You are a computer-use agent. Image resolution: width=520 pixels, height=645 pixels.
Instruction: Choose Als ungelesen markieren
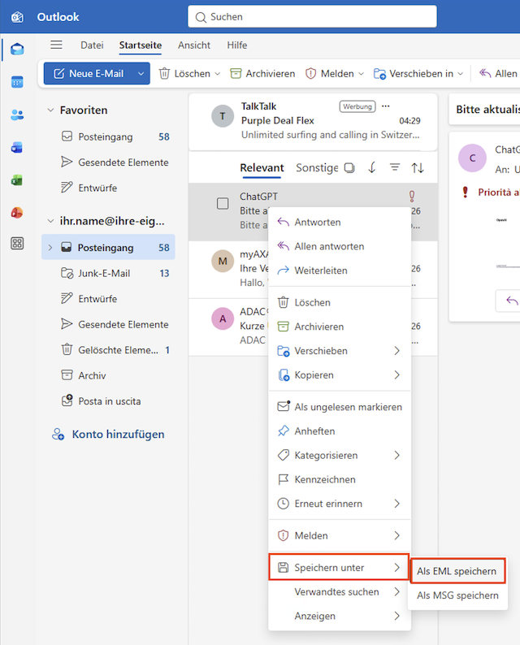340,407
